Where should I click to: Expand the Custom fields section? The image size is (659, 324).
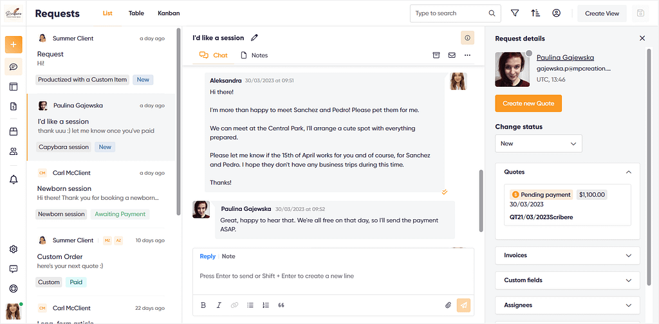pyautogui.click(x=568, y=280)
